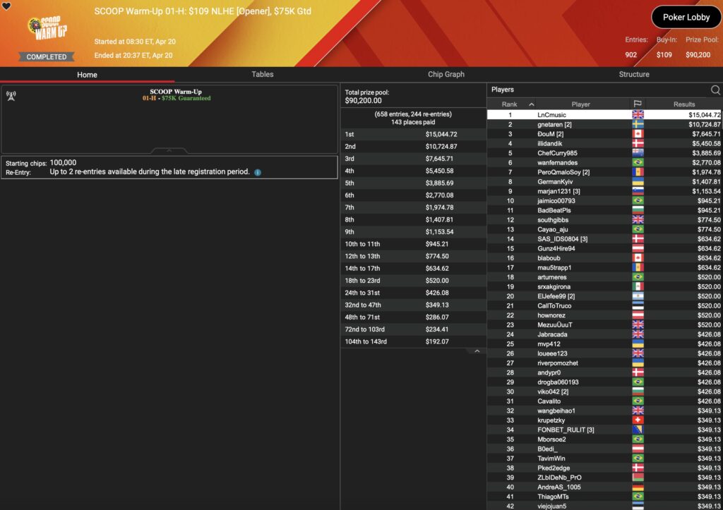Sort by the Results column header
The width and height of the screenshot is (723, 510).
683,104
